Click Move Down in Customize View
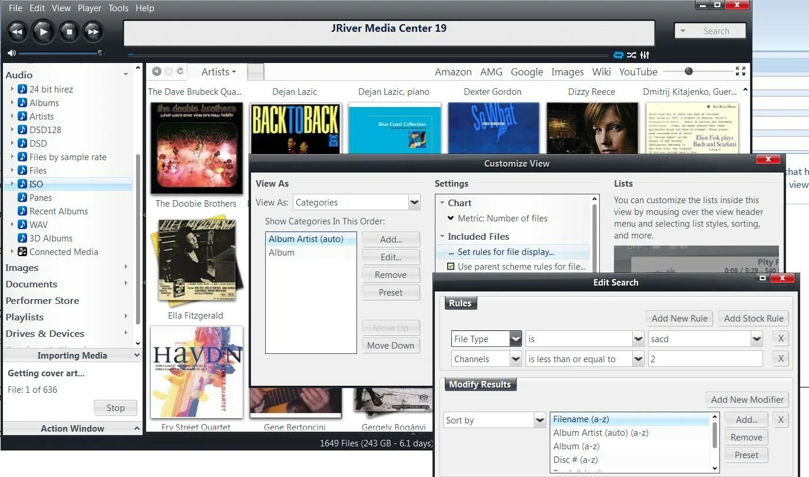The image size is (809, 477). (x=391, y=345)
